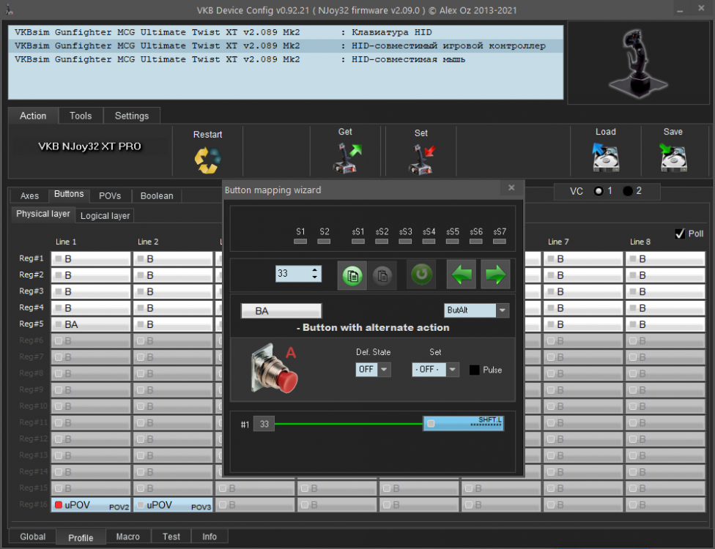Toggle the Poll checkbox
The height and width of the screenshot is (549, 715).
[679, 234]
